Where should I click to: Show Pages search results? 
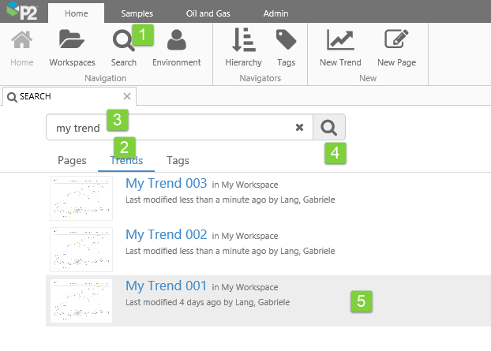tap(72, 160)
